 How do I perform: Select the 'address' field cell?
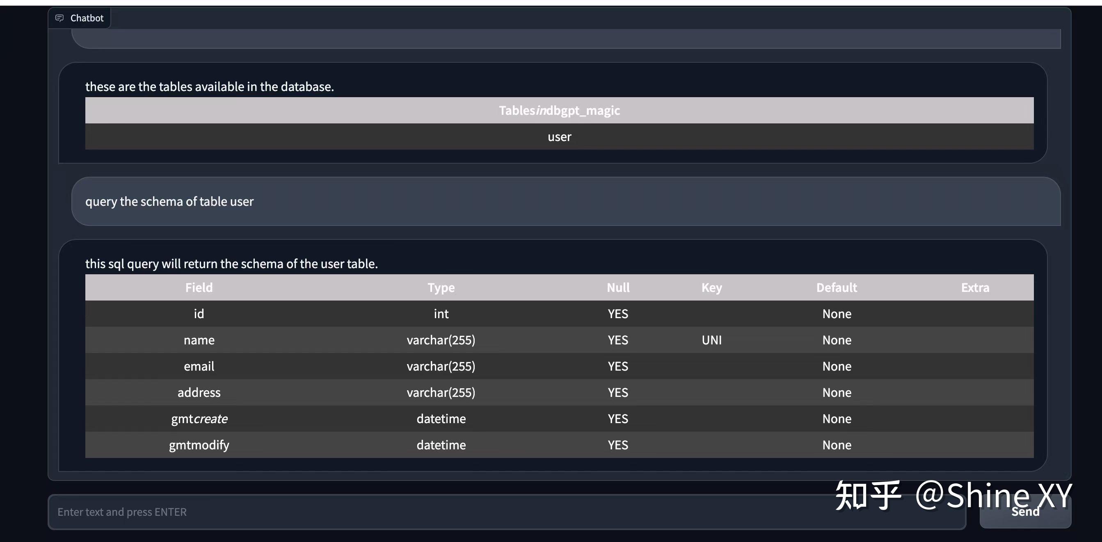tap(199, 392)
